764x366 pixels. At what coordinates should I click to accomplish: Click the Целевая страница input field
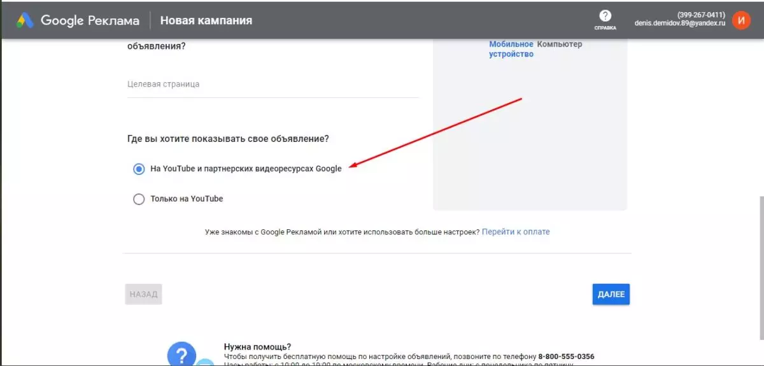pos(272,85)
